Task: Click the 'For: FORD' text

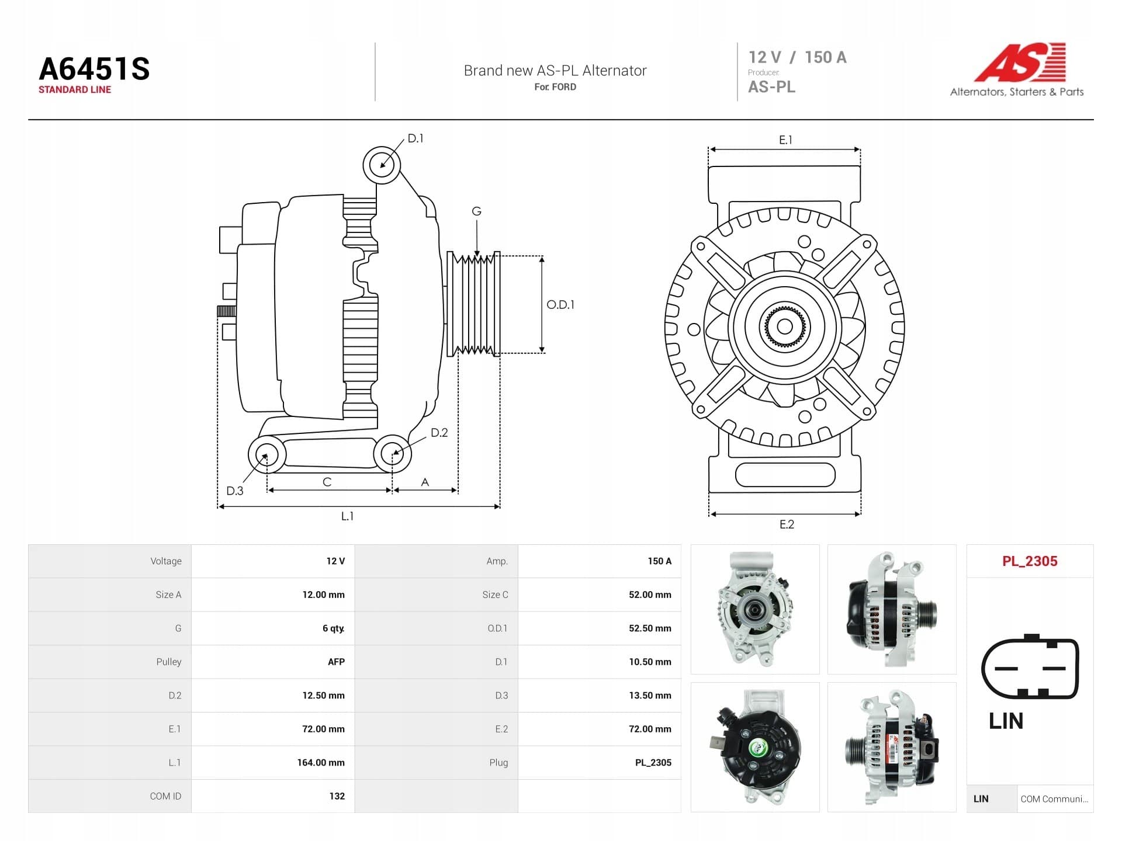Action: pyautogui.click(x=555, y=87)
